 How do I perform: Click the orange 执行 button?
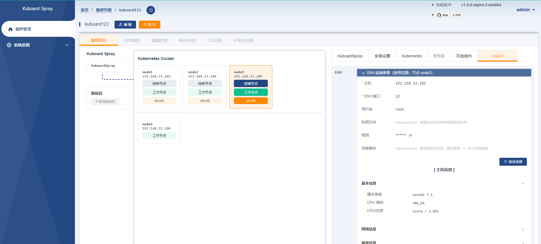coord(149,25)
